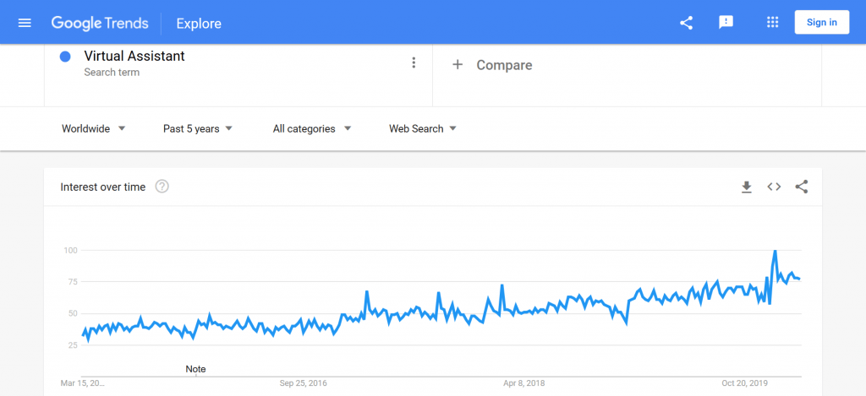
Task: Open the send feedback icon
Action: click(x=726, y=23)
